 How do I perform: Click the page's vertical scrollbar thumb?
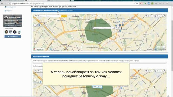[x=172, y=46]
